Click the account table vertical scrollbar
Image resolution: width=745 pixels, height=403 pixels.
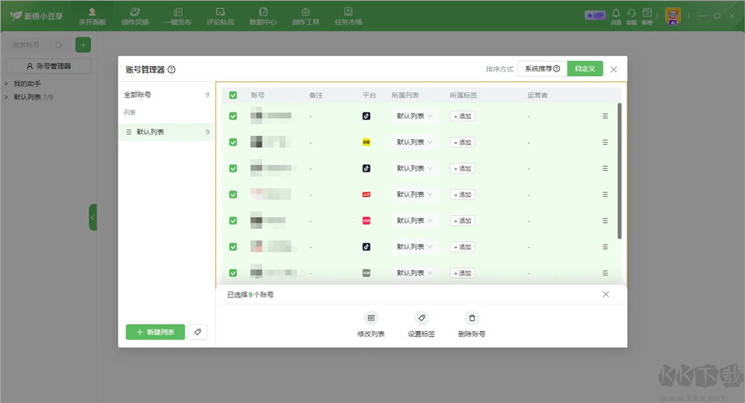tap(619, 171)
